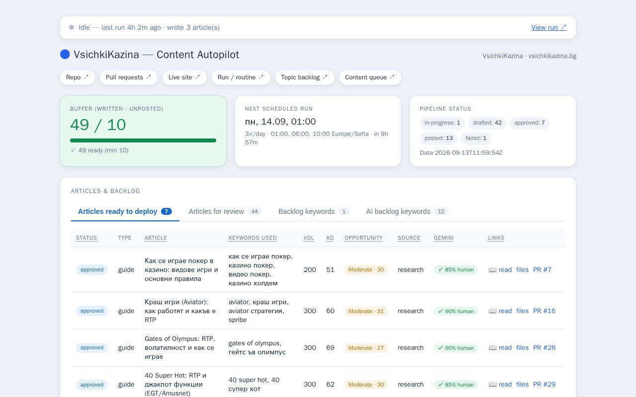The height and width of the screenshot is (397, 636).
Task: Open PR #29 link
Action: tap(544, 385)
